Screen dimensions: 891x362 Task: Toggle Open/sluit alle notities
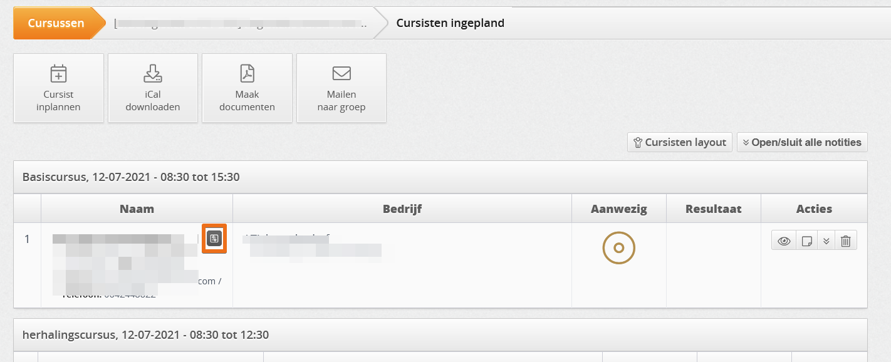click(803, 142)
